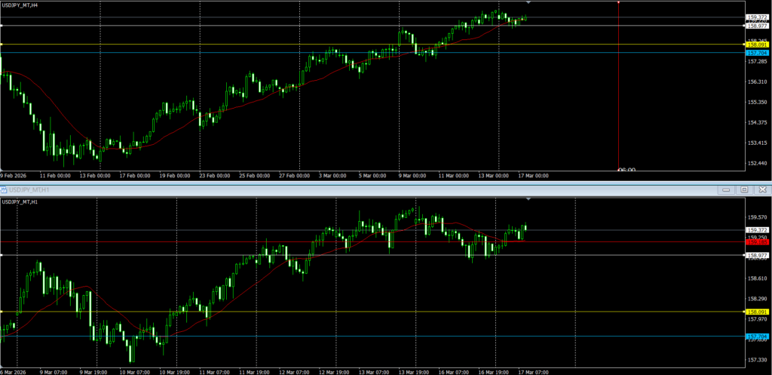The width and height of the screenshot is (772, 375).
Task: Click the 159.372 current price tag on H1 chart
Action: coord(756,229)
